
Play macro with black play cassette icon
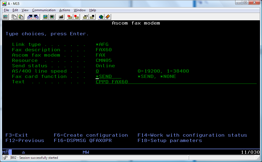coord(85,17)
